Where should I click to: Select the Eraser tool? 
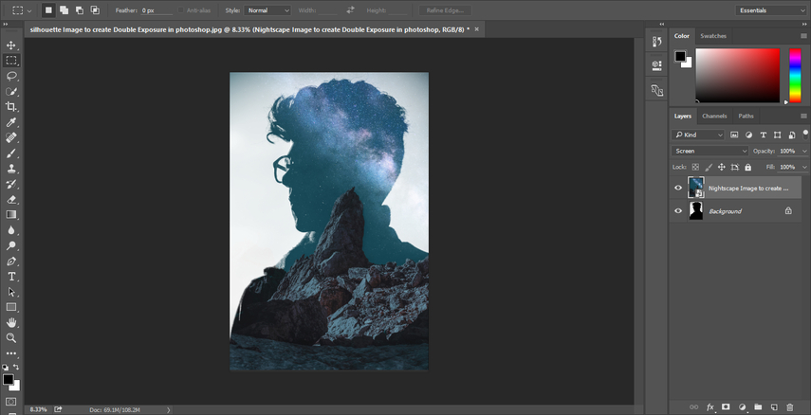click(x=10, y=200)
